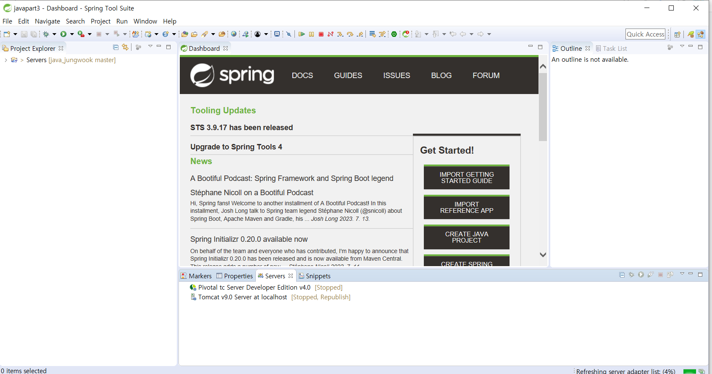This screenshot has height=374, width=712.
Task: Click the Skip All Breakpoints icon
Action: tap(289, 34)
